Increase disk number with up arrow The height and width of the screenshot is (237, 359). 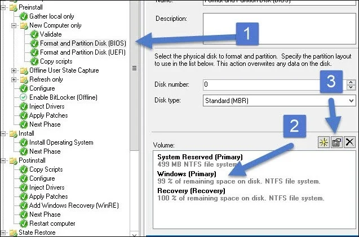tap(351, 82)
